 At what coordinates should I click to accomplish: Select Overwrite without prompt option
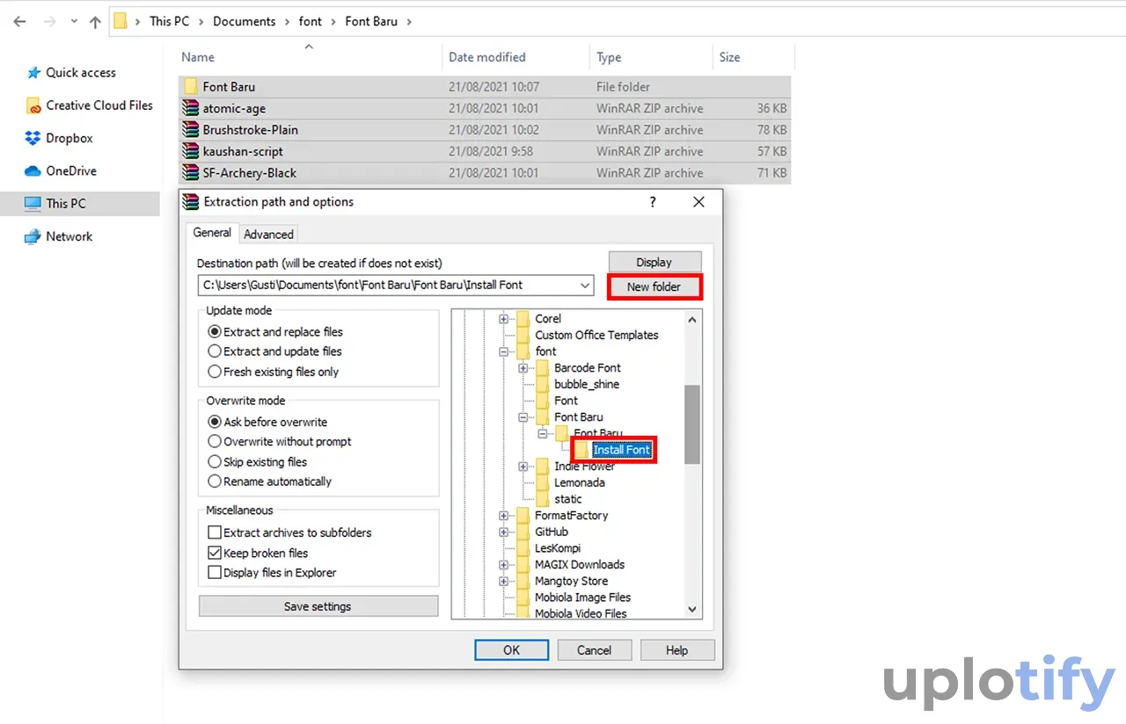point(280,442)
